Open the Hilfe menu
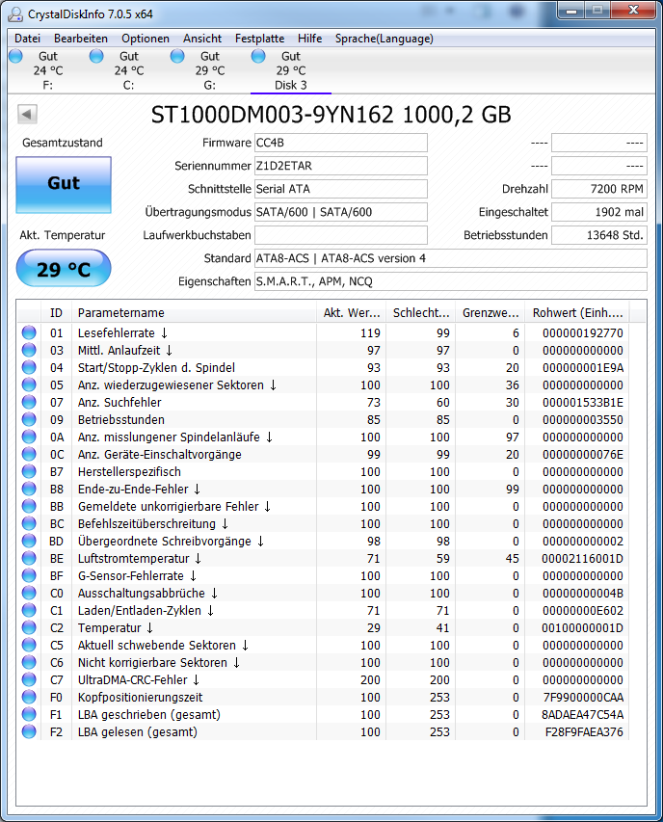 [309, 39]
